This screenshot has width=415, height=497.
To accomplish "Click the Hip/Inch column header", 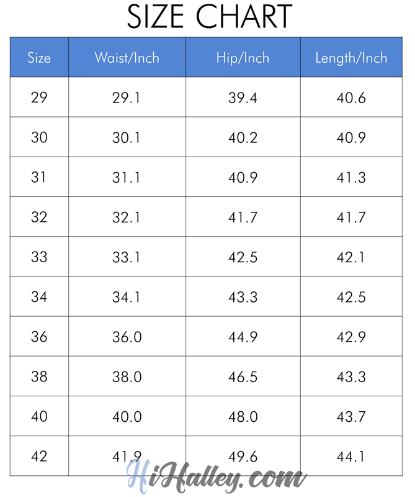I will click(x=243, y=58).
